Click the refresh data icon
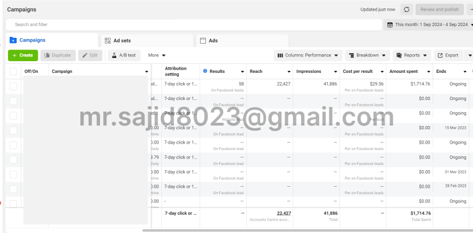This screenshot has height=233, width=473. [407, 10]
